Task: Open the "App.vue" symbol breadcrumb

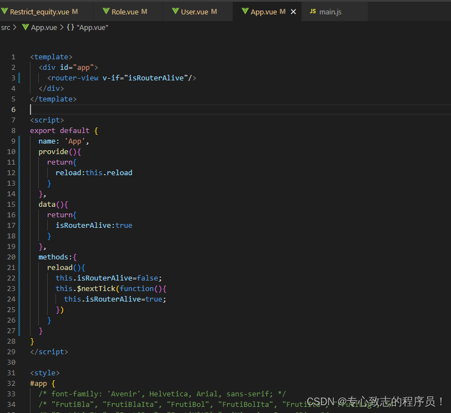Action: [92, 28]
